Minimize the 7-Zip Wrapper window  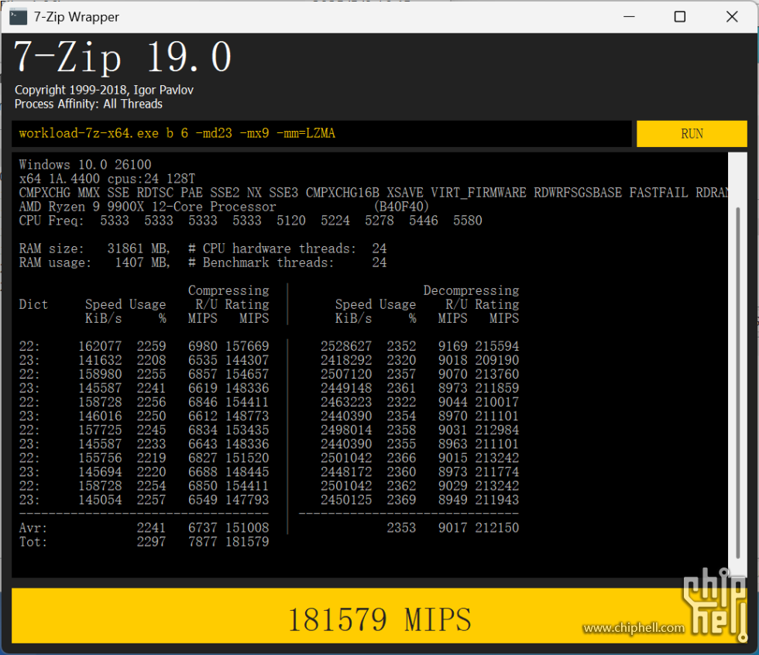pyautogui.click(x=629, y=17)
